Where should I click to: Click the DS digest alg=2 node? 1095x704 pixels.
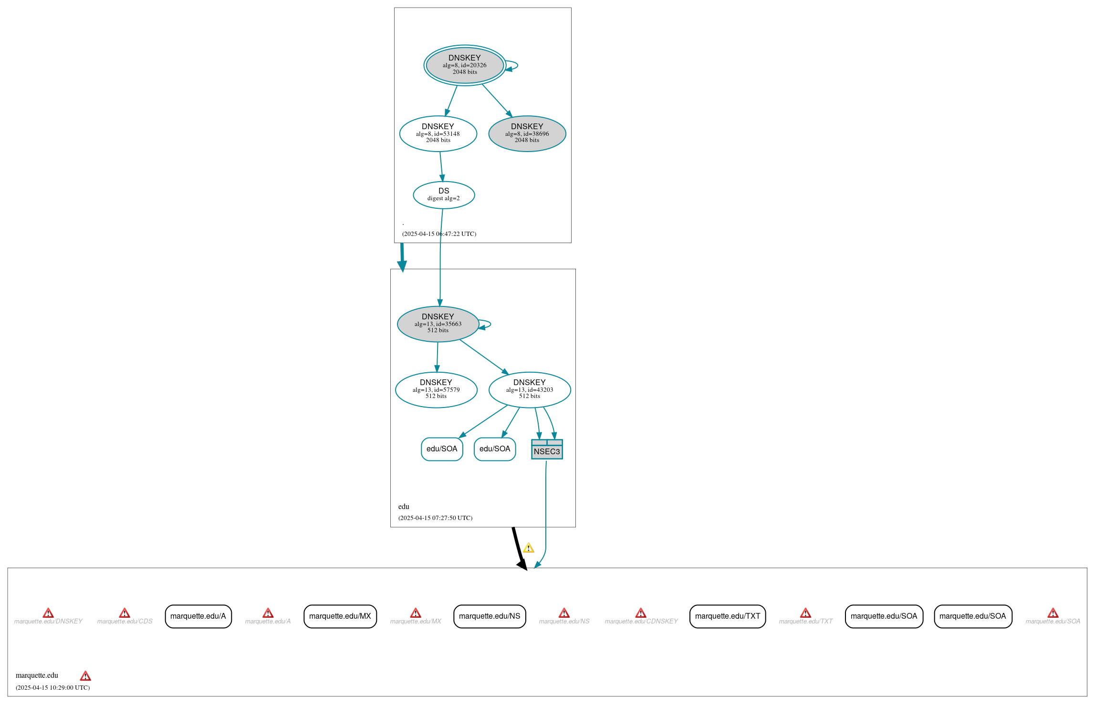[443, 194]
